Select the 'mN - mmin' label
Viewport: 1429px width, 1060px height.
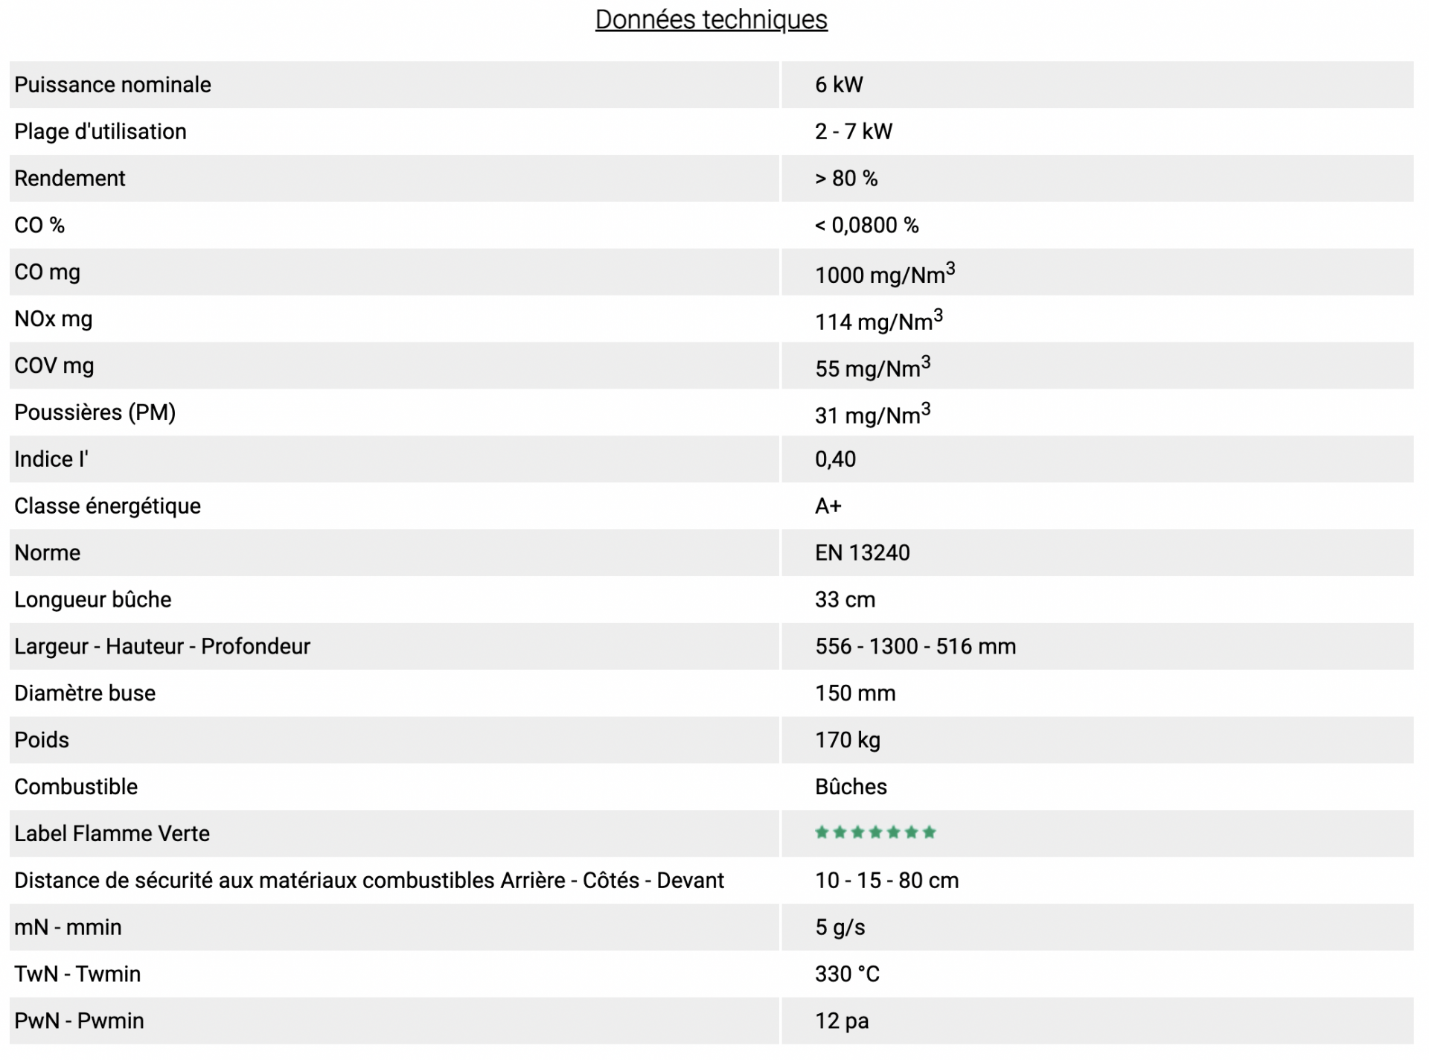pos(68,928)
